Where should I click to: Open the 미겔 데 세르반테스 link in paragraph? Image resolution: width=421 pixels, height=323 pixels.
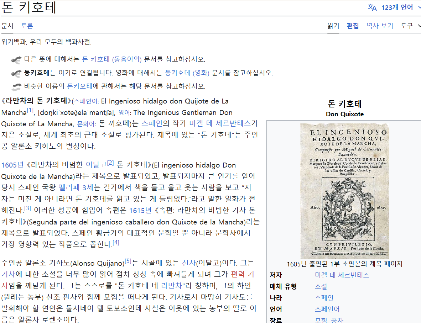[220, 123]
